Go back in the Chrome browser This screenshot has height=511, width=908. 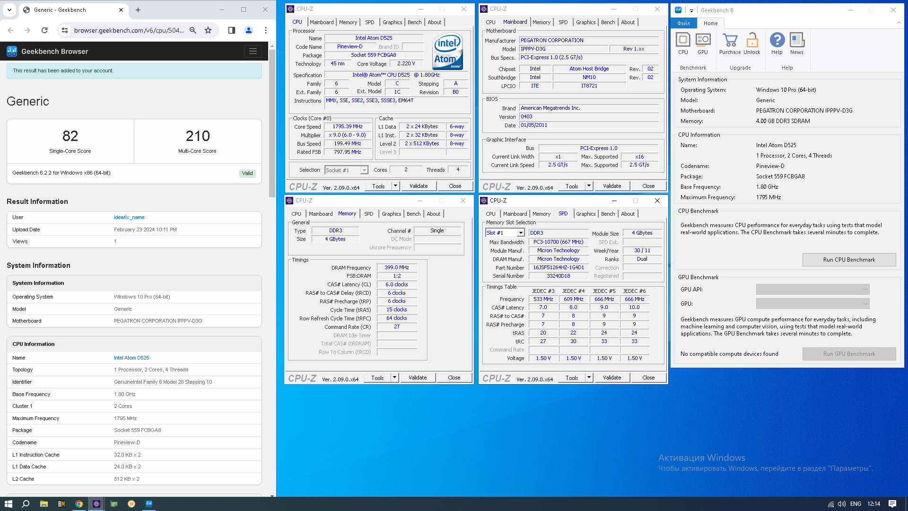(10, 30)
